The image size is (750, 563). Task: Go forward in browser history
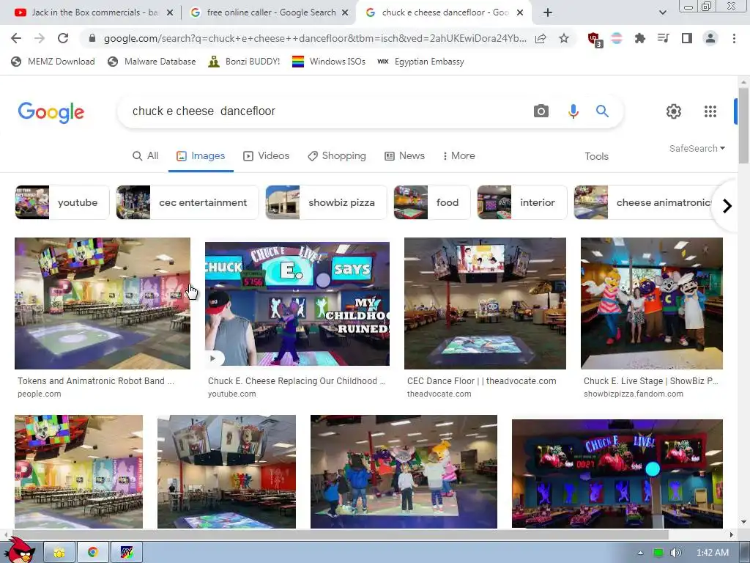coord(40,38)
